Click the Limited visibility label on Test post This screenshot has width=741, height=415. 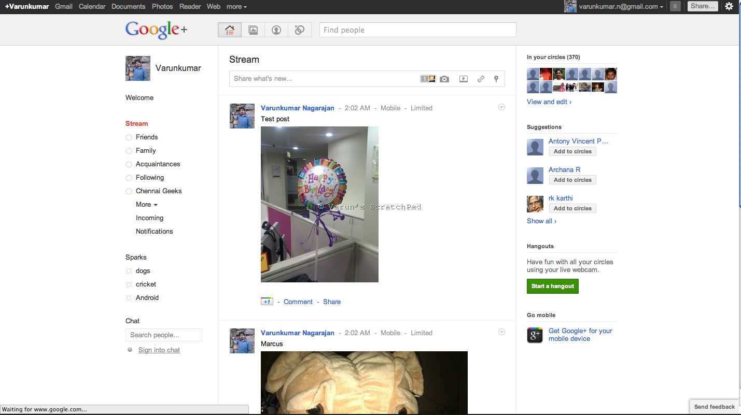[x=422, y=108]
